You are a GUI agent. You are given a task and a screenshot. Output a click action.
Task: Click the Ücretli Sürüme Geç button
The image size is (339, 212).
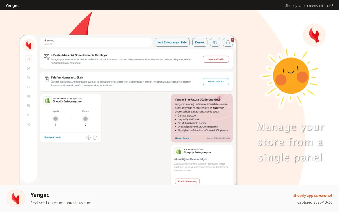coord(187,181)
